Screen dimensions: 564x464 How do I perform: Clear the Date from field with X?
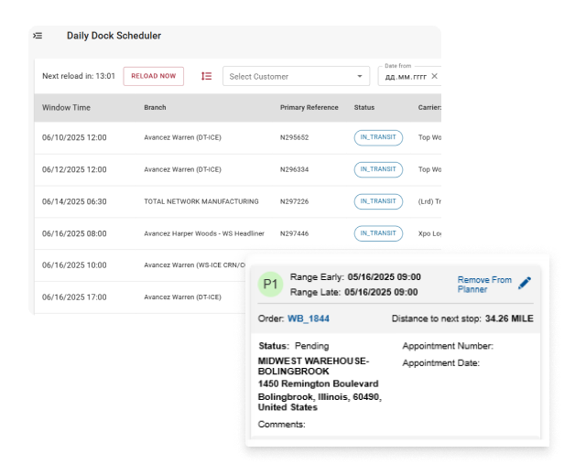point(434,76)
